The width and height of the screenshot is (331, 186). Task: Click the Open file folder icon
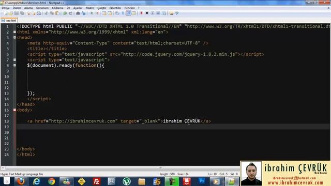(11, 13)
